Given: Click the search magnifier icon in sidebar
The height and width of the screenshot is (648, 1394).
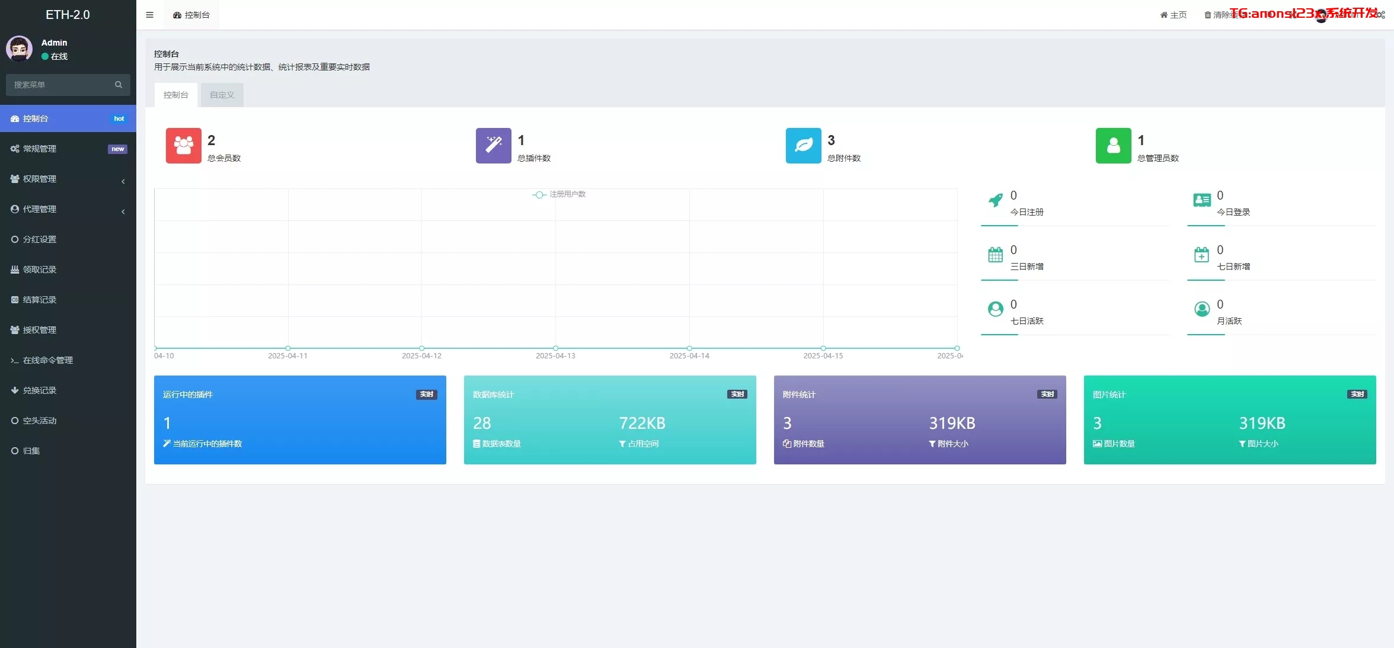Looking at the screenshot, I should [x=119, y=85].
